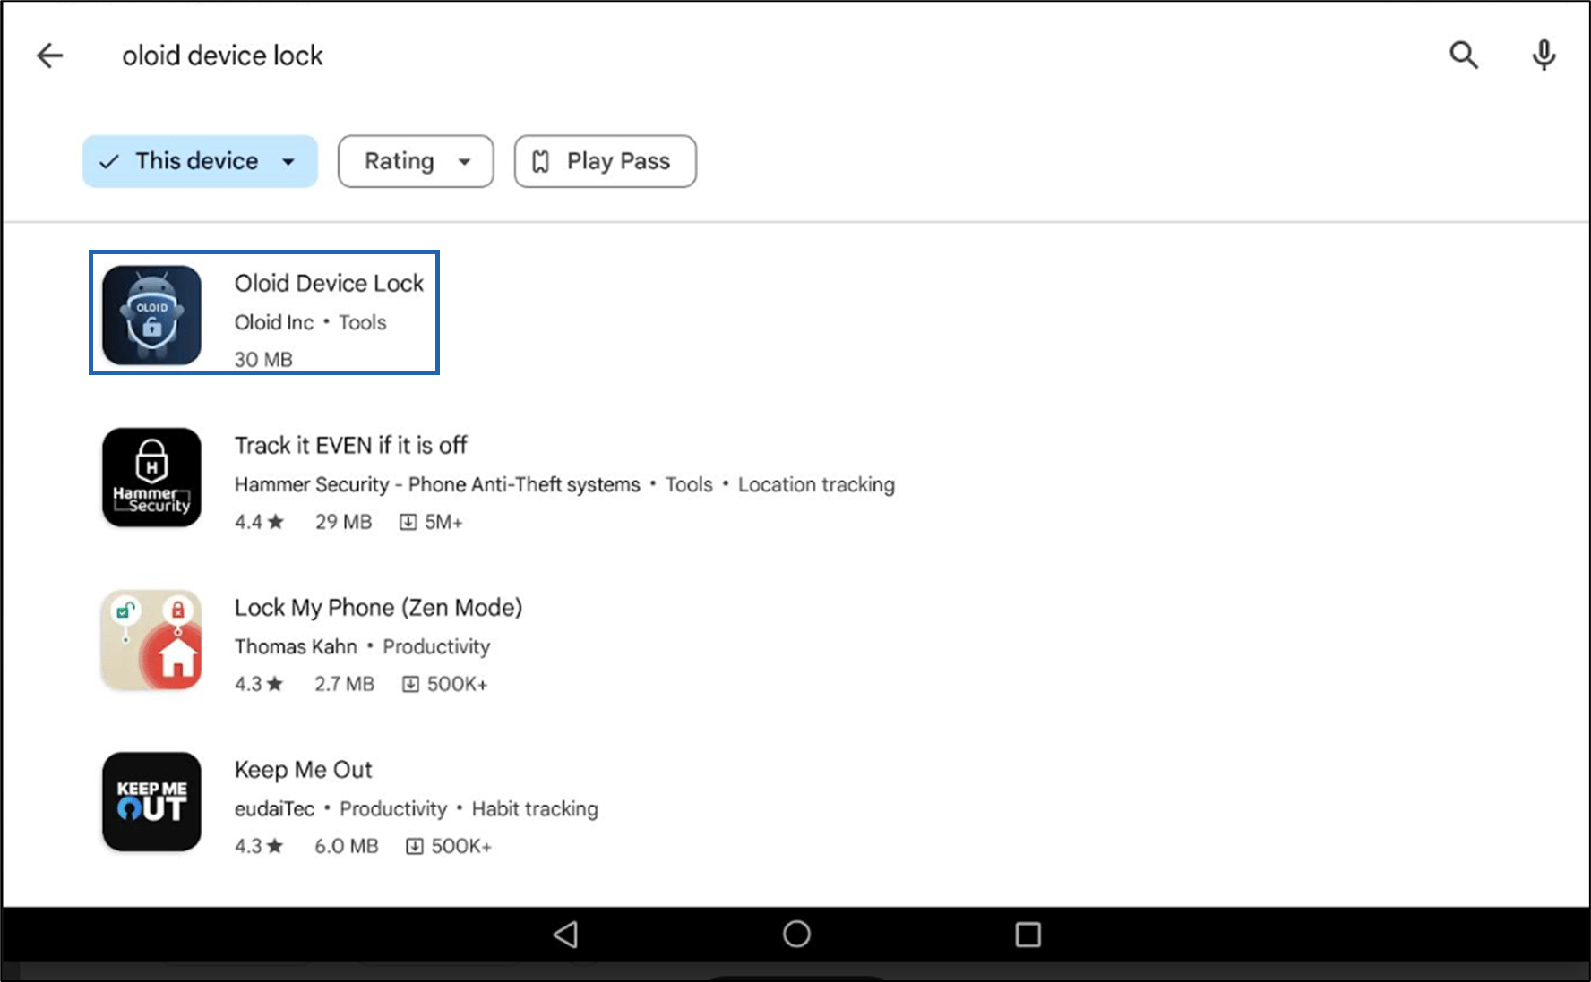Tap the search magnifier icon

pos(1464,56)
